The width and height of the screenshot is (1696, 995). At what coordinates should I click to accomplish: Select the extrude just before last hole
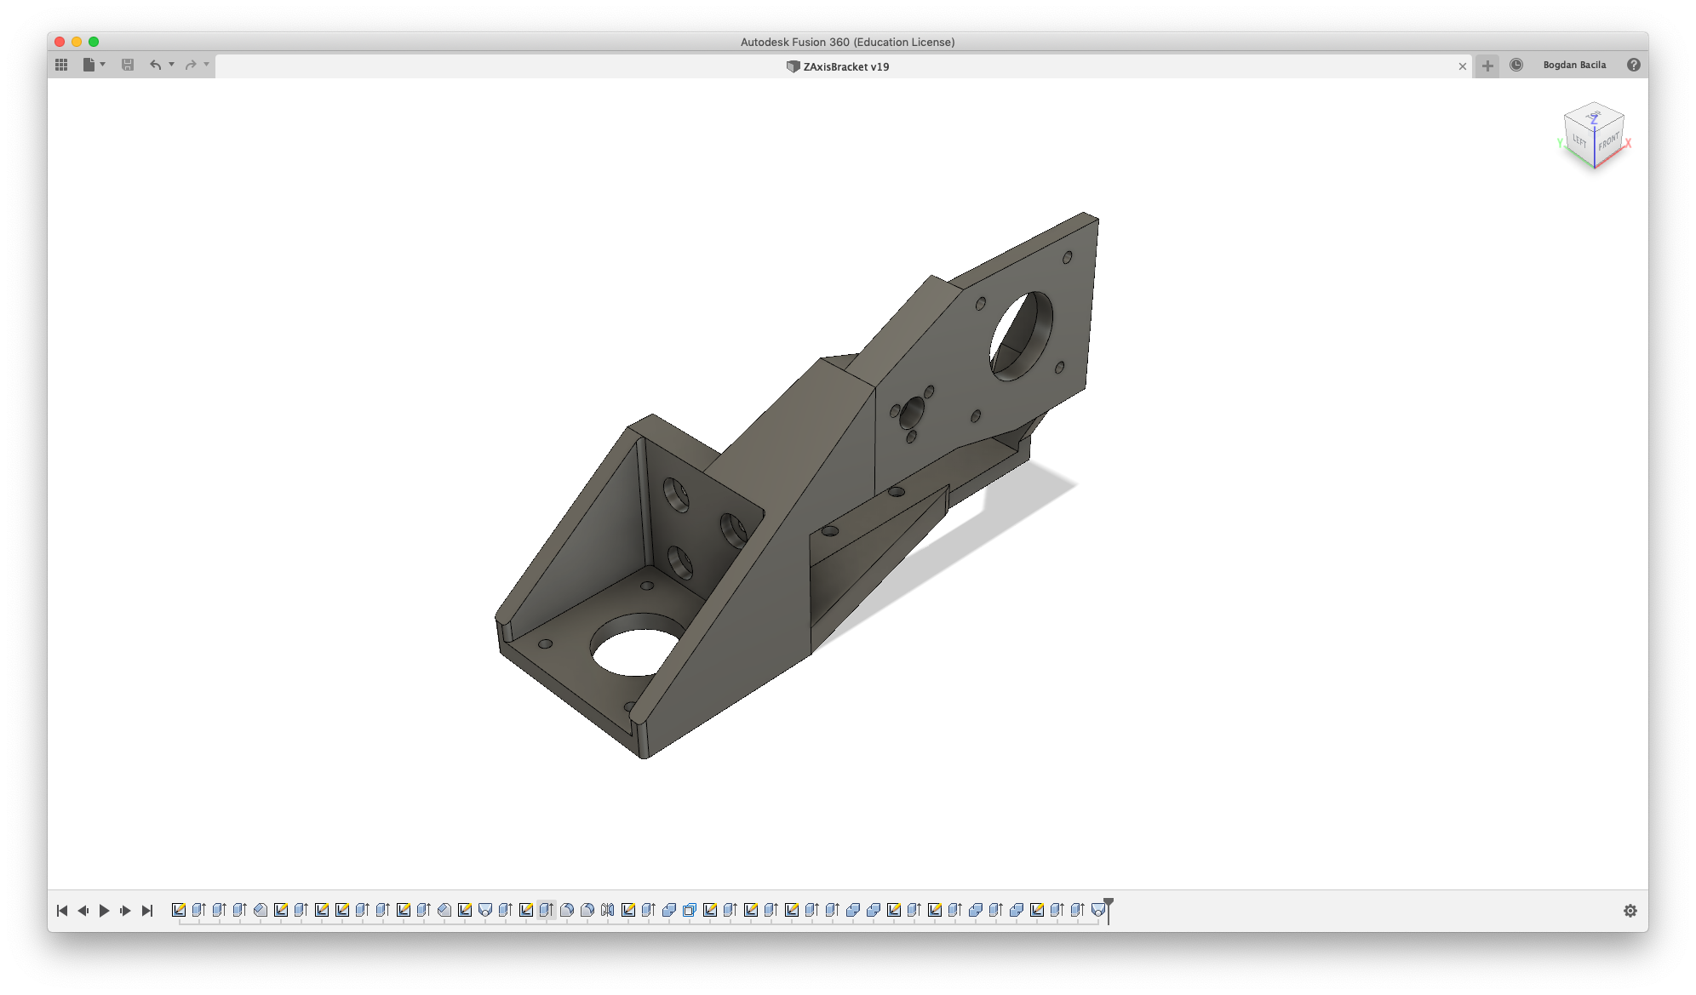point(1078,910)
